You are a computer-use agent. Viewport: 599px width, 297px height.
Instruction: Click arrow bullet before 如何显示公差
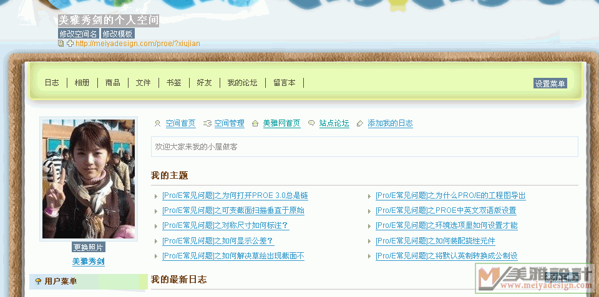pos(156,242)
